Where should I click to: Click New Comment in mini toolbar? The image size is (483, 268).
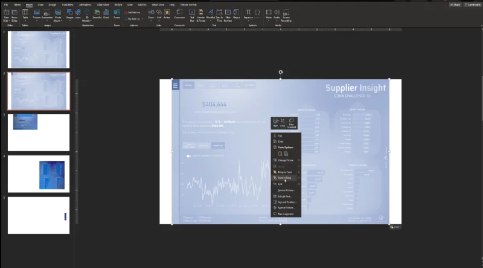click(292, 123)
